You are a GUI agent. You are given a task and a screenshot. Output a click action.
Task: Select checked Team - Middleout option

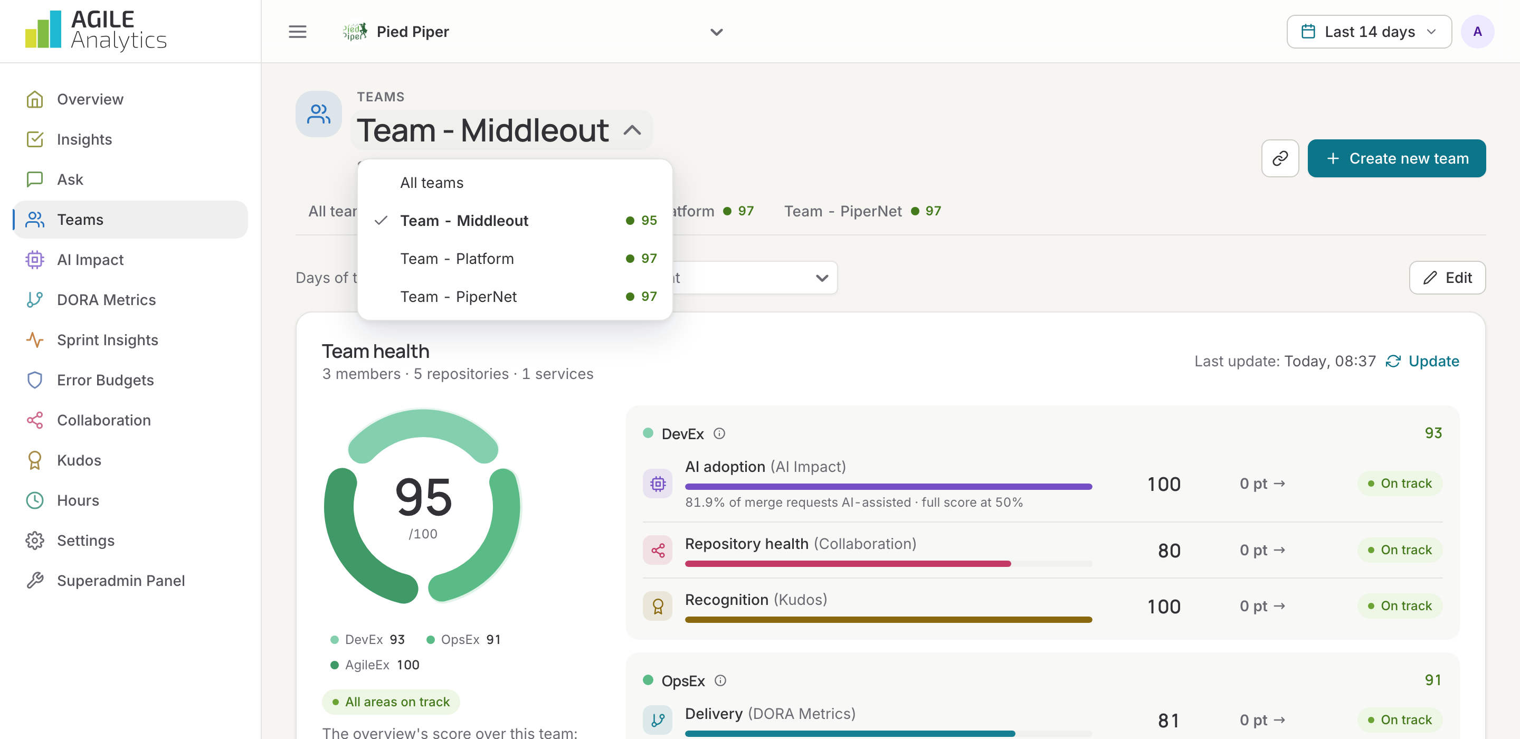515,220
